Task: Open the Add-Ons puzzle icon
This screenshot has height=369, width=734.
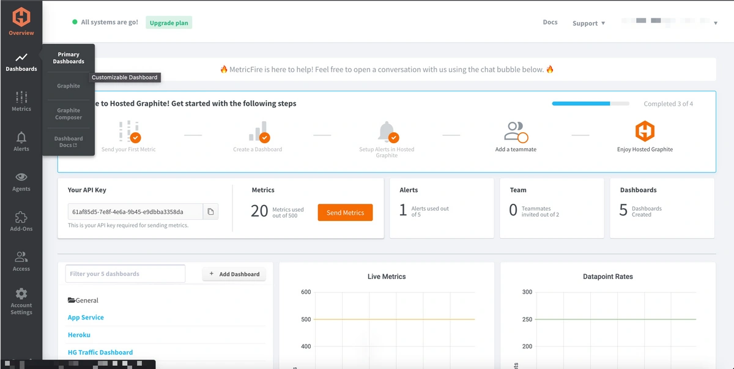Action: point(21,217)
